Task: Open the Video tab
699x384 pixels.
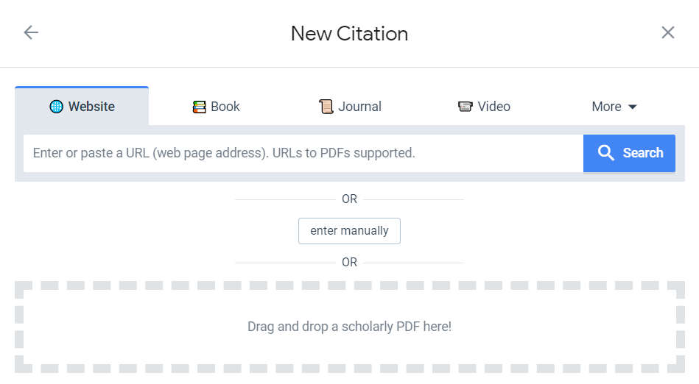Action: point(484,107)
